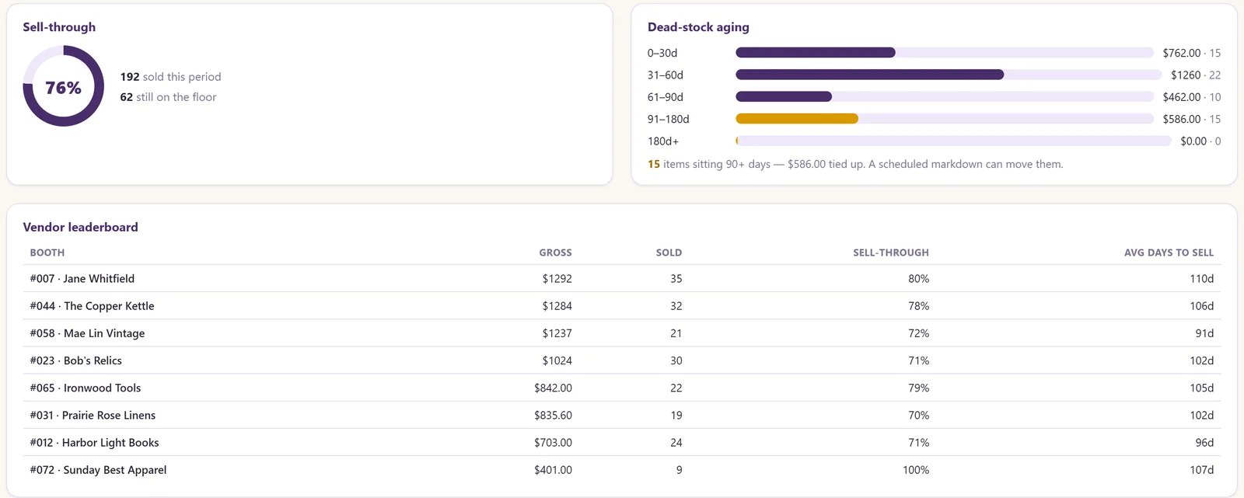Open the #023 · Bob's Relics row
Screen dimensions: 1244x498
click(622, 360)
